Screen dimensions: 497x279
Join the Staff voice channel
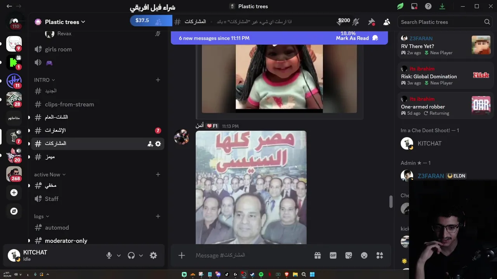(97, 199)
